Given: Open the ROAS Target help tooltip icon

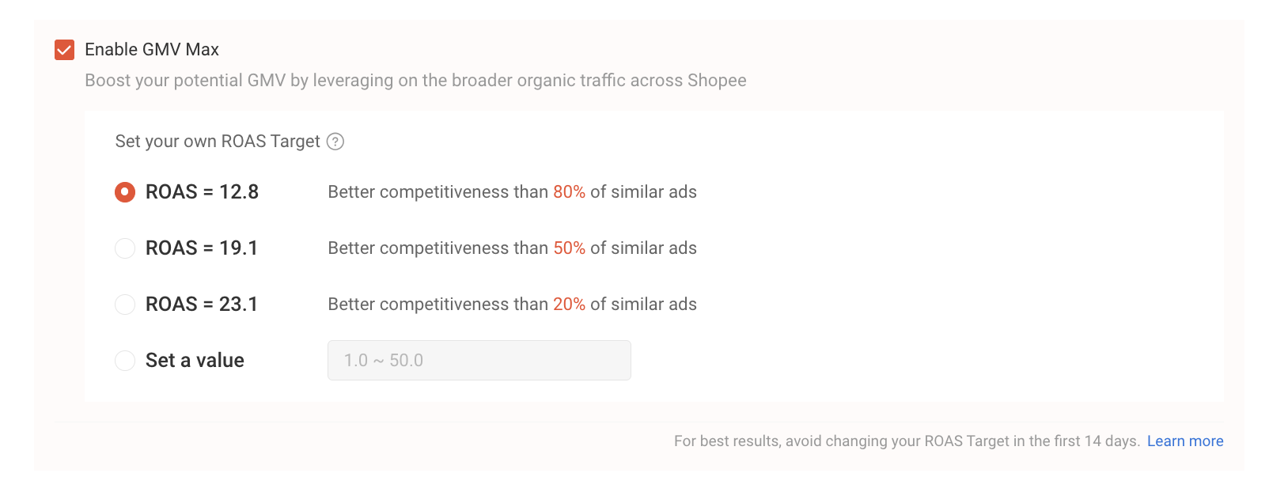Looking at the screenshot, I should (335, 142).
